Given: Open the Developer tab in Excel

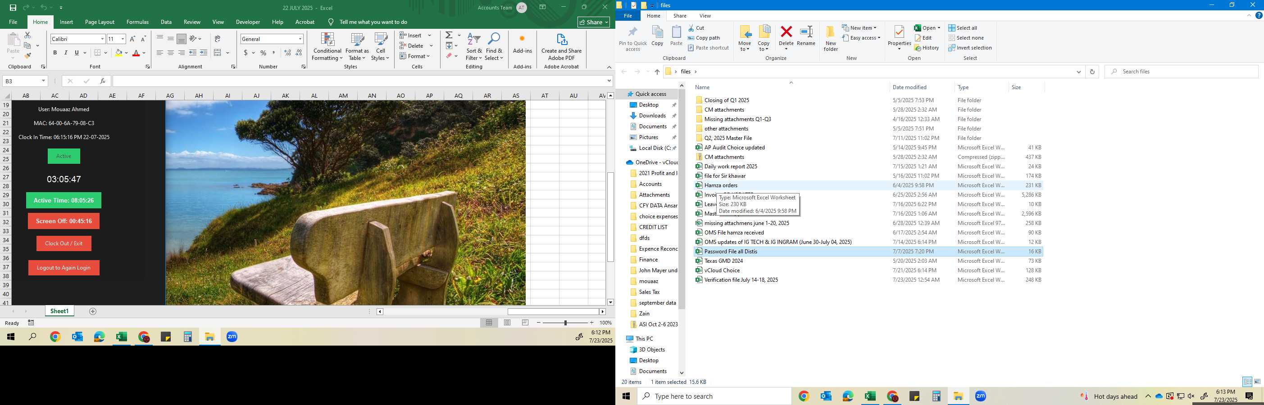Looking at the screenshot, I should pyautogui.click(x=248, y=22).
